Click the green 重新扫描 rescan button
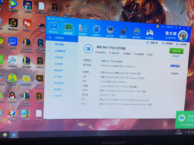 pyautogui.click(x=176, y=51)
